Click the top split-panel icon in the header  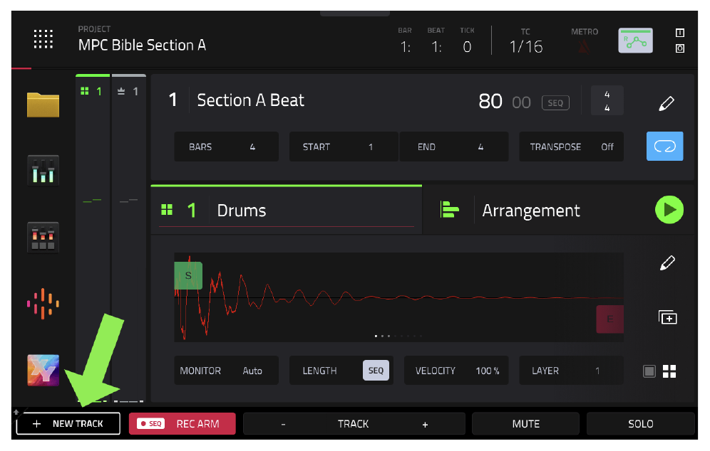(679, 33)
